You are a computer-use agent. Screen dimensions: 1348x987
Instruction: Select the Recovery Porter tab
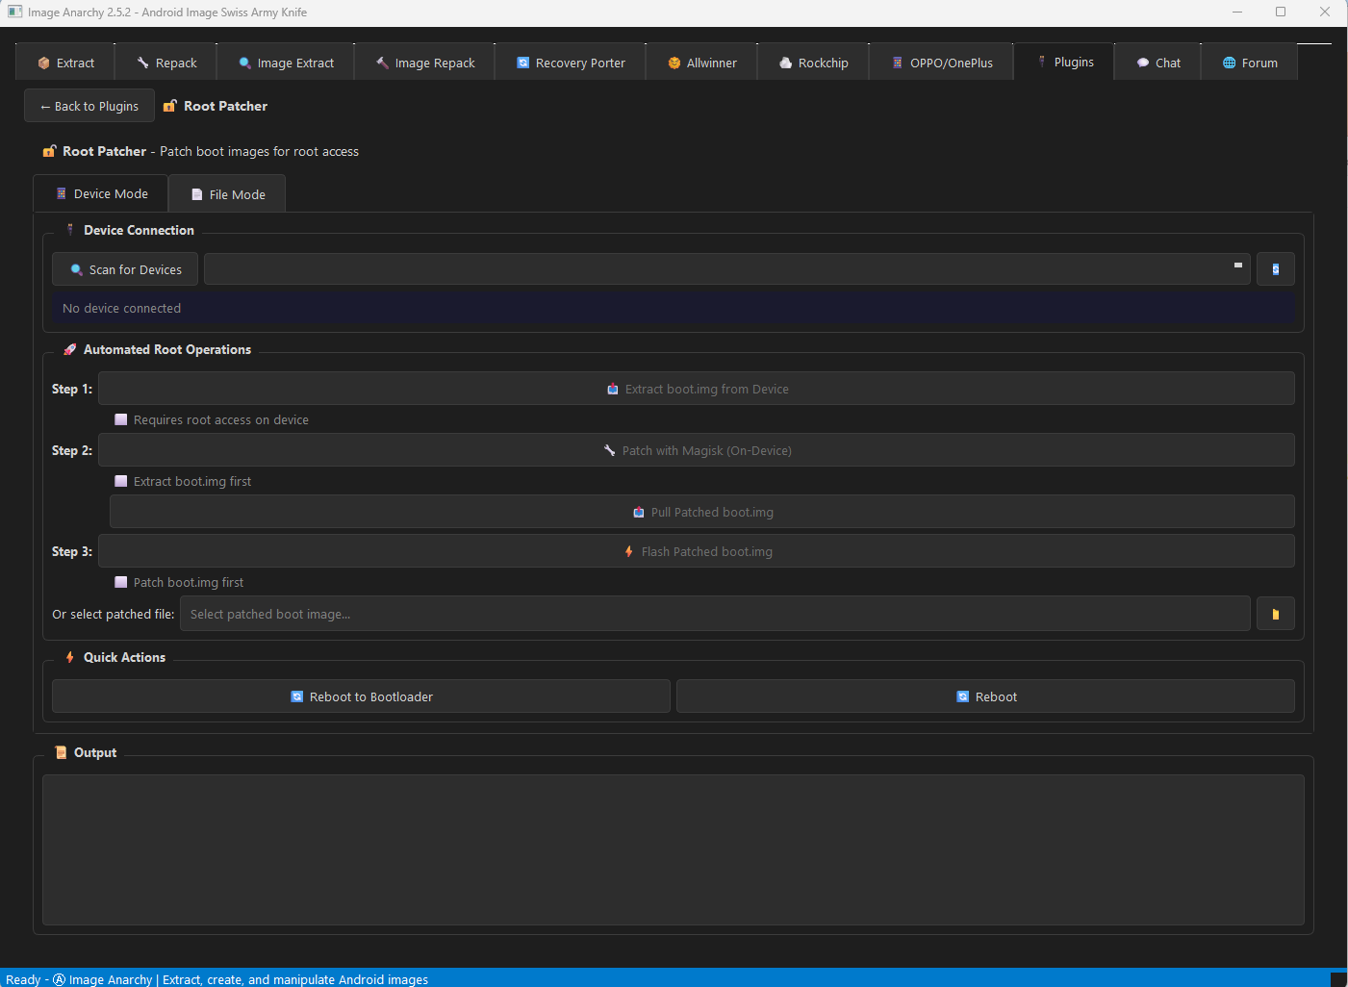[571, 63]
